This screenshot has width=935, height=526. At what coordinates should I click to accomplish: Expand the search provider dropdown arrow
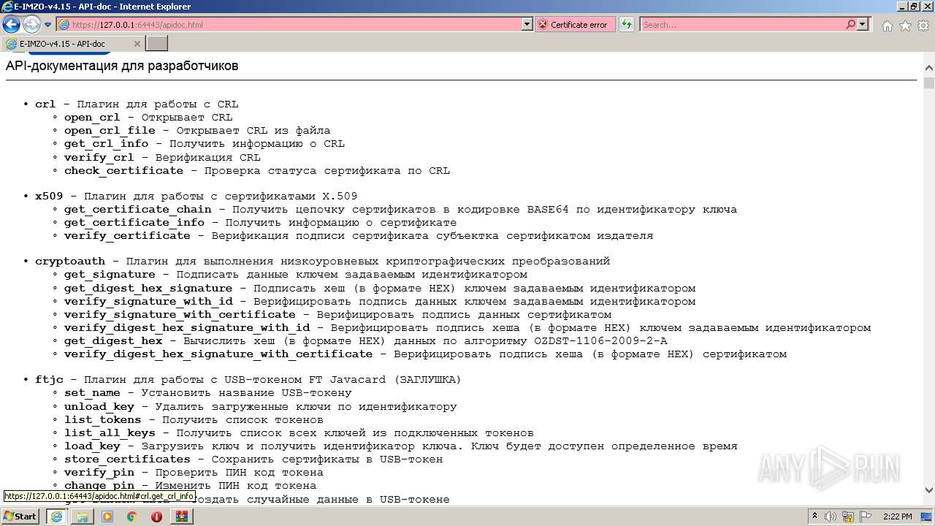pos(863,24)
